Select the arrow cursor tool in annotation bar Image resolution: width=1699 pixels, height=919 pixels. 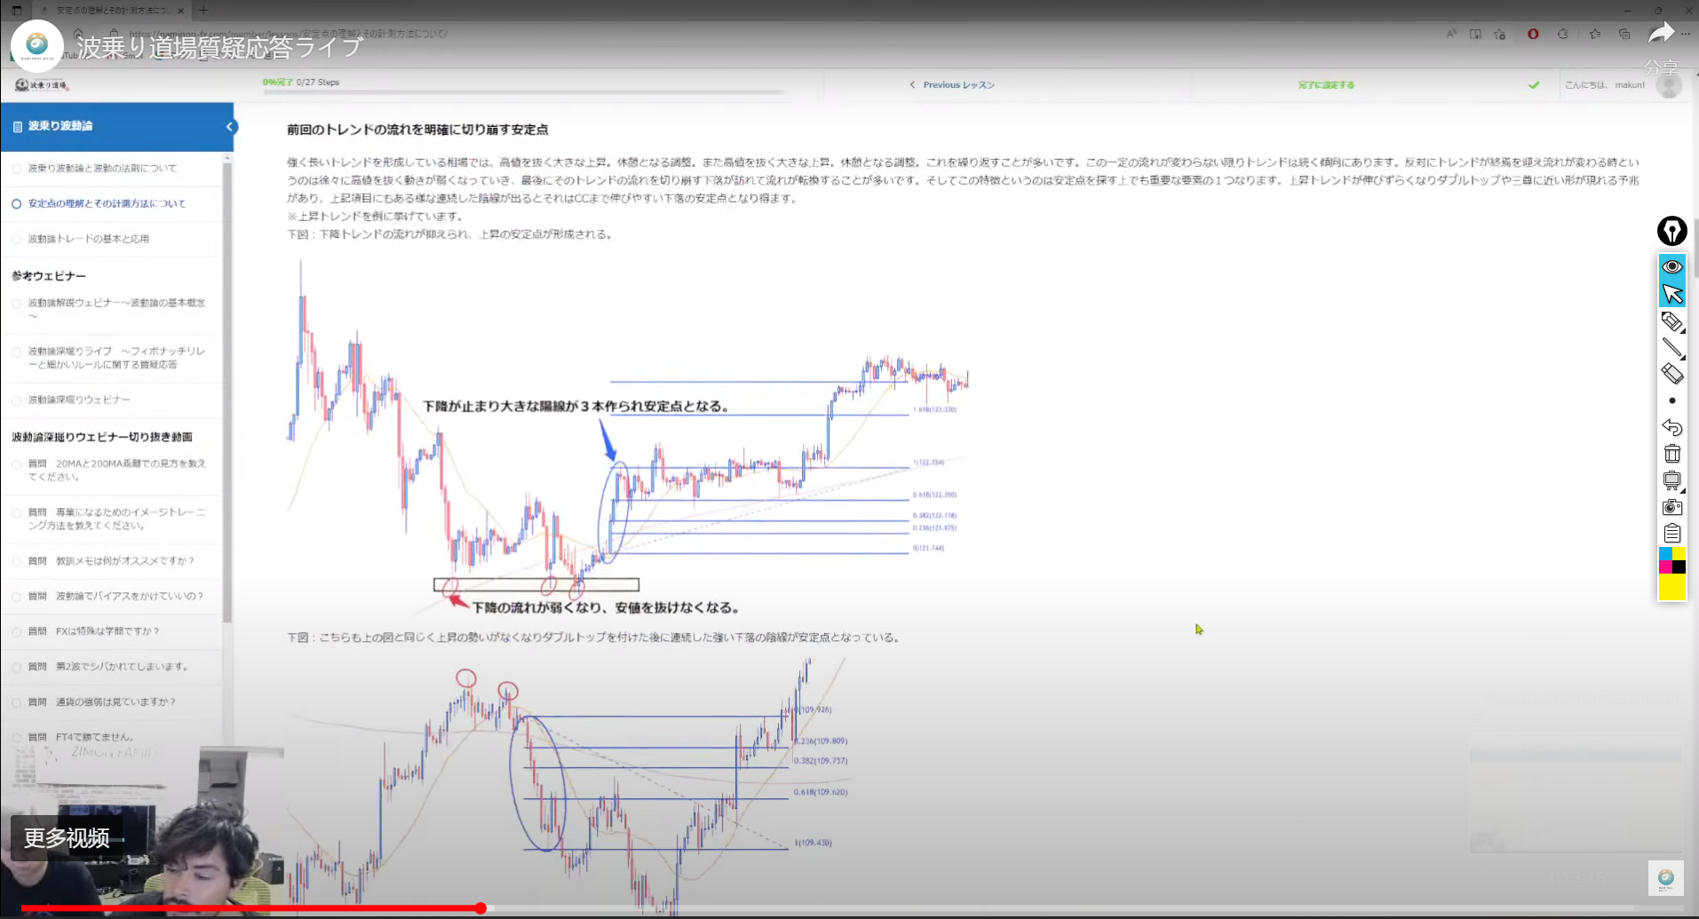(x=1672, y=294)
